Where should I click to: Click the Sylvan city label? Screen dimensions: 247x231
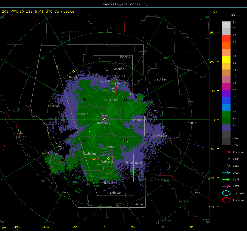click(x=105, y=81)
